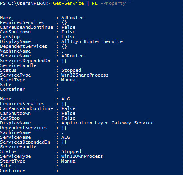This screenshot has height=175, width=183.
Task: Click the Win32ShareProcess service type value
Action: (85, 75)
